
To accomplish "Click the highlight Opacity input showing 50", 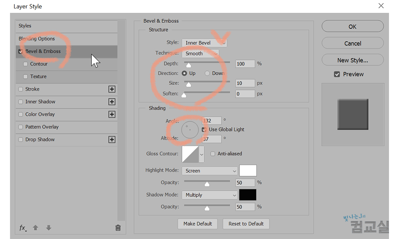I will pos(245,182).
